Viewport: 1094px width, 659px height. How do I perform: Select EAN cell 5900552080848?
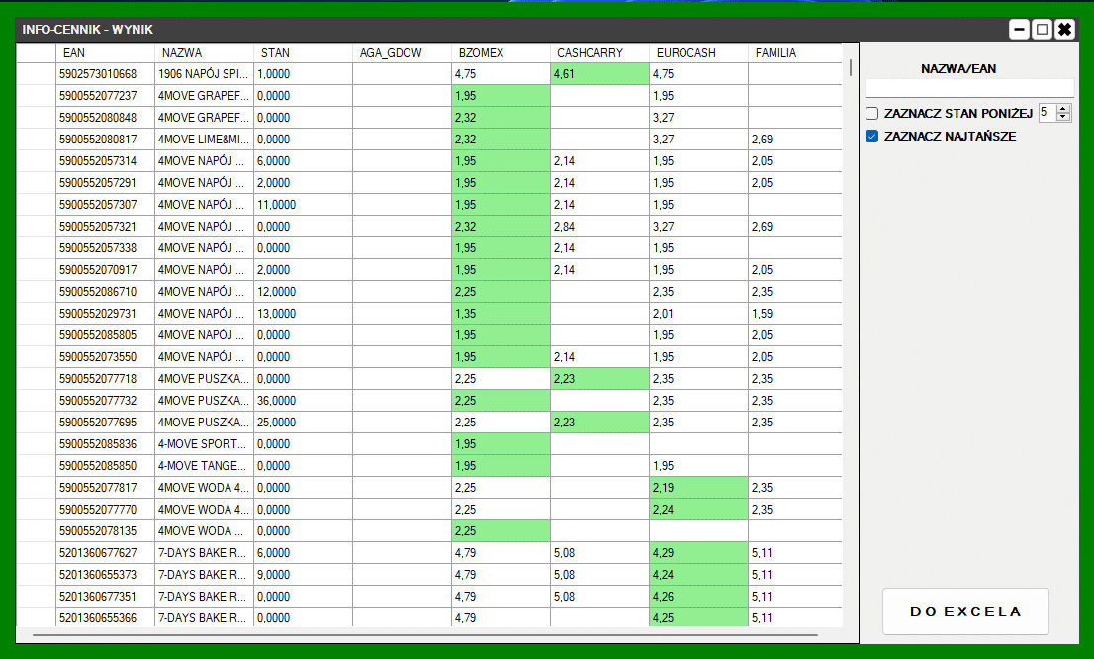coord(106,118)
